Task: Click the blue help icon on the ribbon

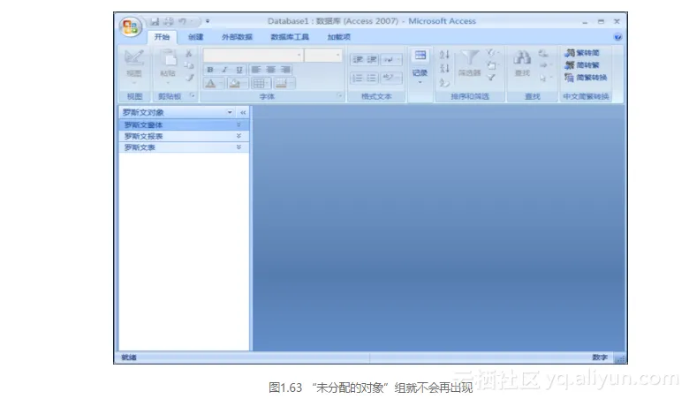Action: click(x=617, y=37)
